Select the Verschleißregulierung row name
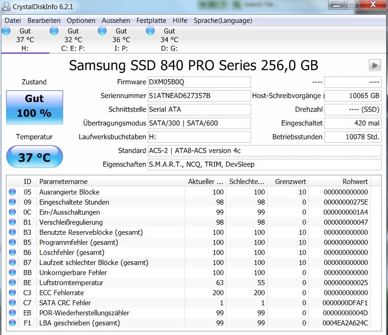The image size is (388, 335). tap(71, 222)
